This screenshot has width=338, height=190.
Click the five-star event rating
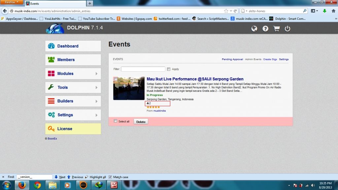(x=153, y=107)
